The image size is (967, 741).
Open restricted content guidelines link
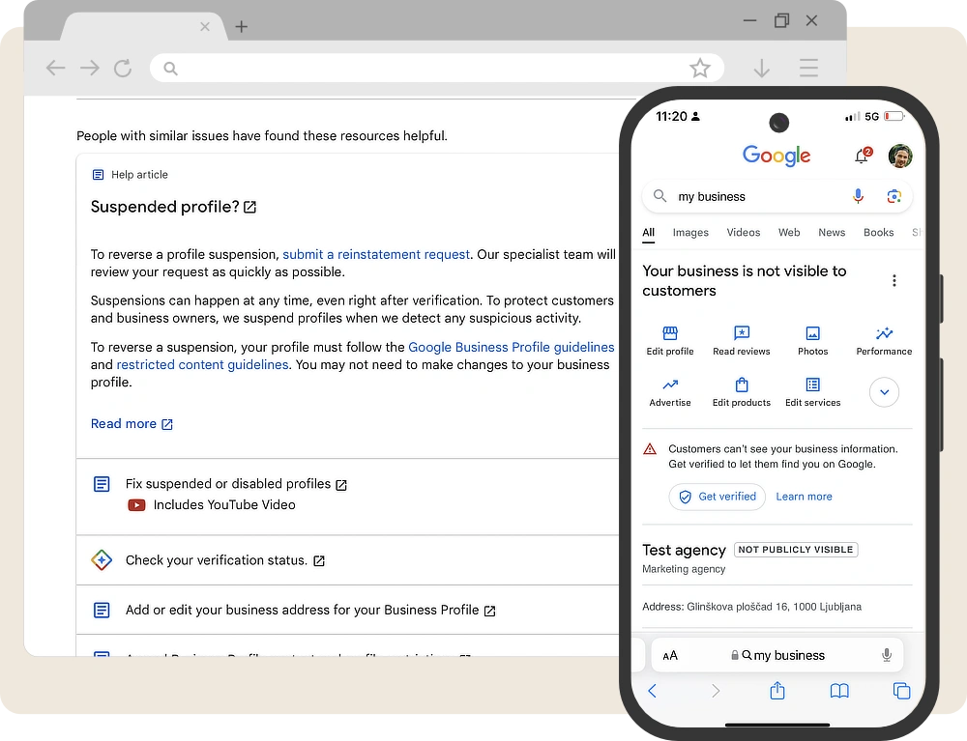pos(202,364)
